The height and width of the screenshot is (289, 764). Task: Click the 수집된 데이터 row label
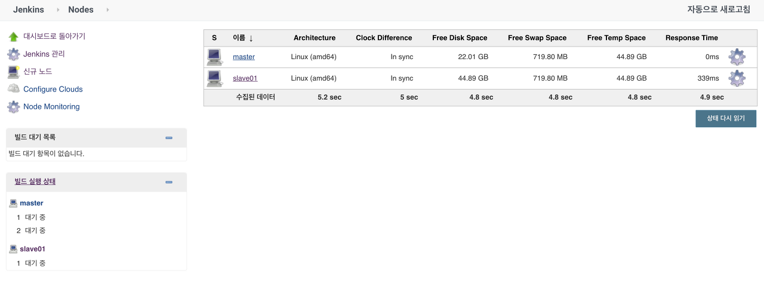pos(255,97)
